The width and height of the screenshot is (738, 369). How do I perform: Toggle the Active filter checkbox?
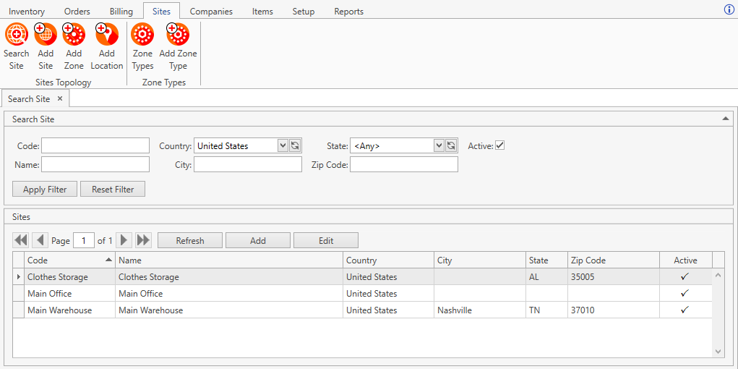tap(499, 145)
